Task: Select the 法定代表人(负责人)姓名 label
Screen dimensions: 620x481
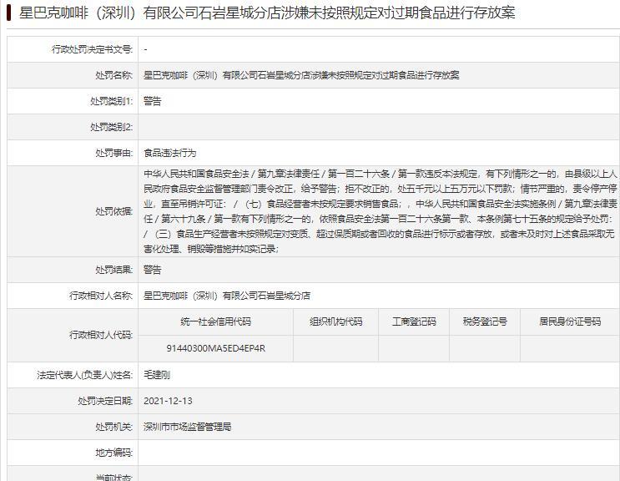Action: click(84, 375)
